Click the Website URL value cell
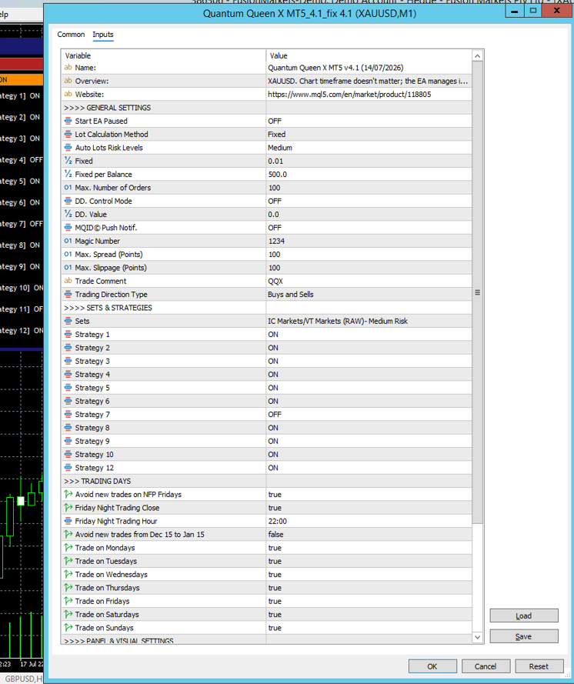This screenshot has height=684, width=574. [x=369, y=94]
